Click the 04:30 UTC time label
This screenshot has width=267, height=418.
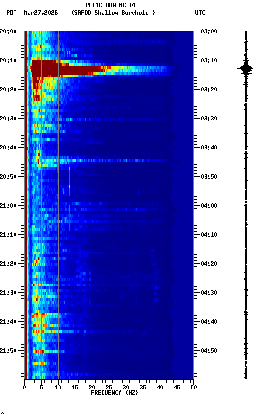point(209,293)
